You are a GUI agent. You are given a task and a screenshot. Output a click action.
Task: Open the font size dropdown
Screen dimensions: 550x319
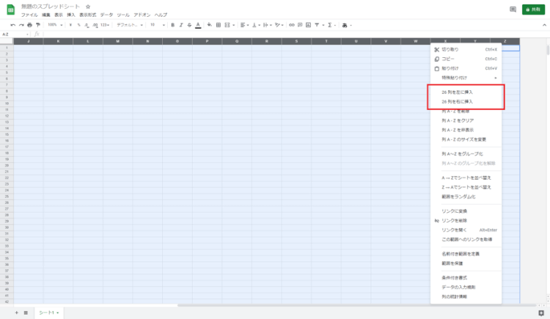[x=156, y=24]
